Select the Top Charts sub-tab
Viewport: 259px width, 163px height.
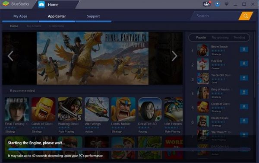coord(34,26)
